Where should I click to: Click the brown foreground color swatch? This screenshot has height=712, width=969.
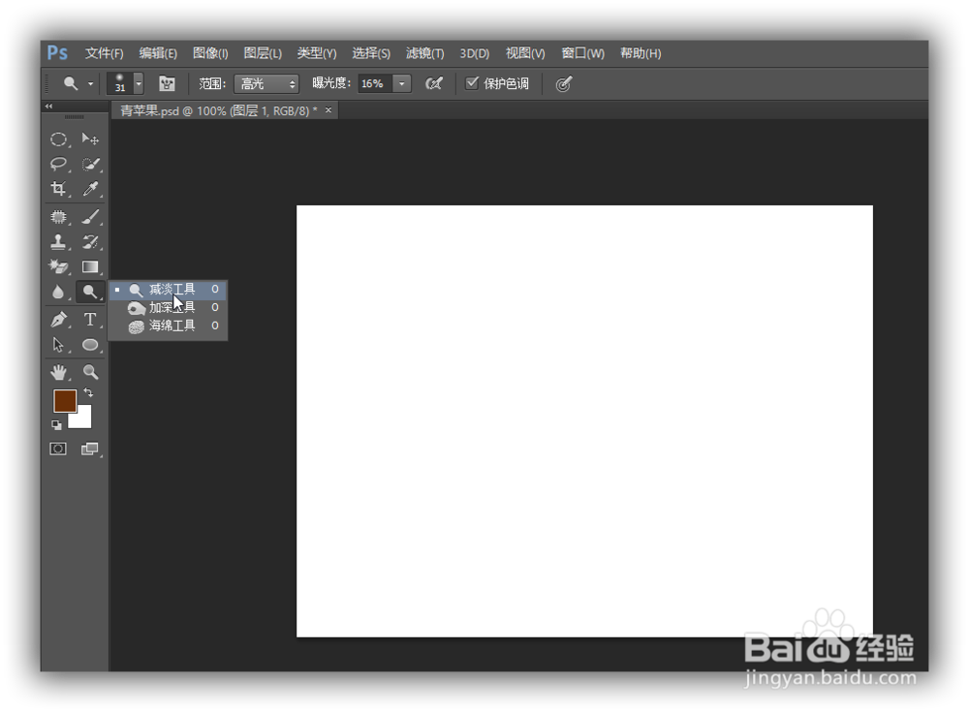click(x=64, y=400)
